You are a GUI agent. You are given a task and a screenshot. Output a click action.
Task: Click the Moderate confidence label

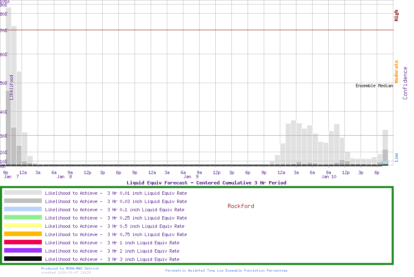(x=396, y=72)
